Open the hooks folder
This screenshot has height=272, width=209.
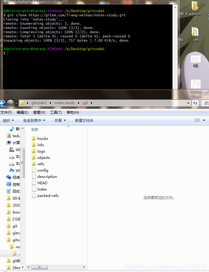[40, 138]
